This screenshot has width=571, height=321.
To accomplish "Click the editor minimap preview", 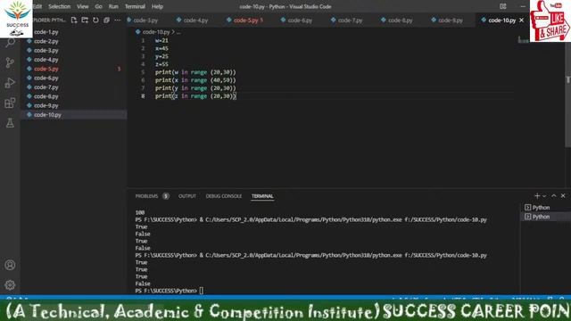I will [524, 40].
